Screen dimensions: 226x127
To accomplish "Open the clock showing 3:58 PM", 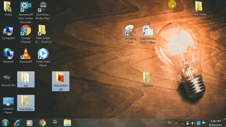I will [215, 123].
